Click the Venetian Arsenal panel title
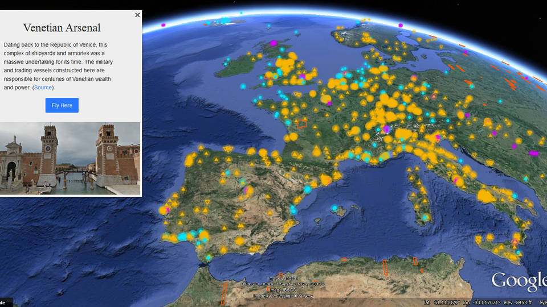 (x=62, y=28)
